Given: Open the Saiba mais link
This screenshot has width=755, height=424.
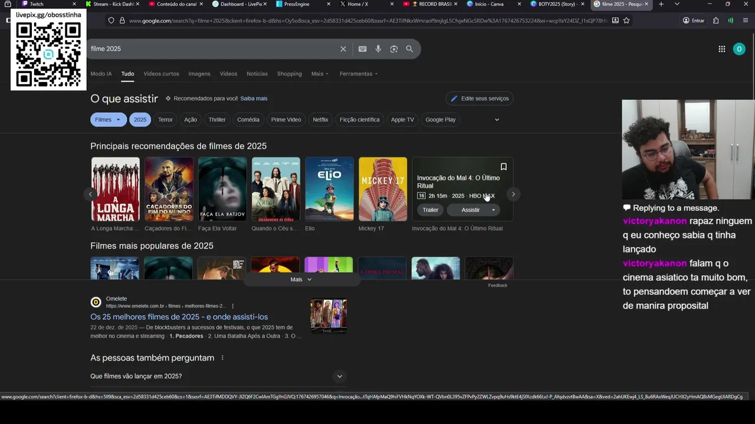Looking at the screenshot, I should tap(254, 98).
